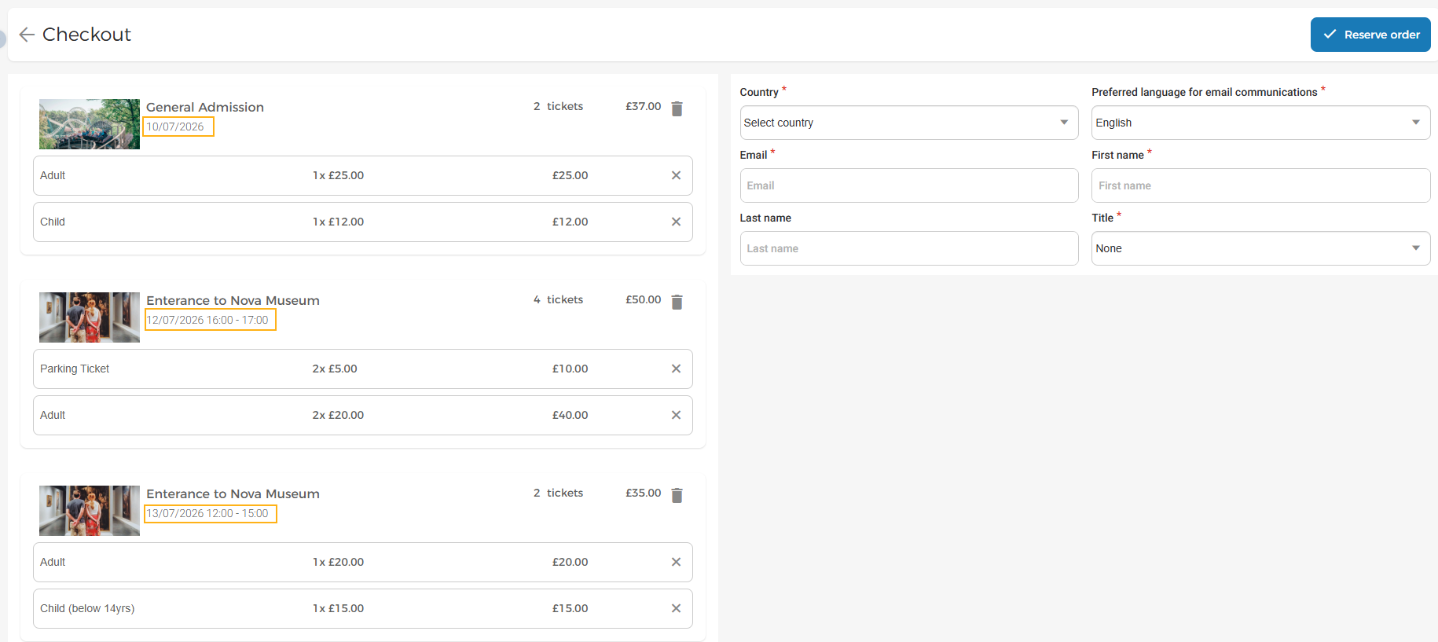Click the Reserve order button
This screenshot has width=1438, height=642.
1370,35
